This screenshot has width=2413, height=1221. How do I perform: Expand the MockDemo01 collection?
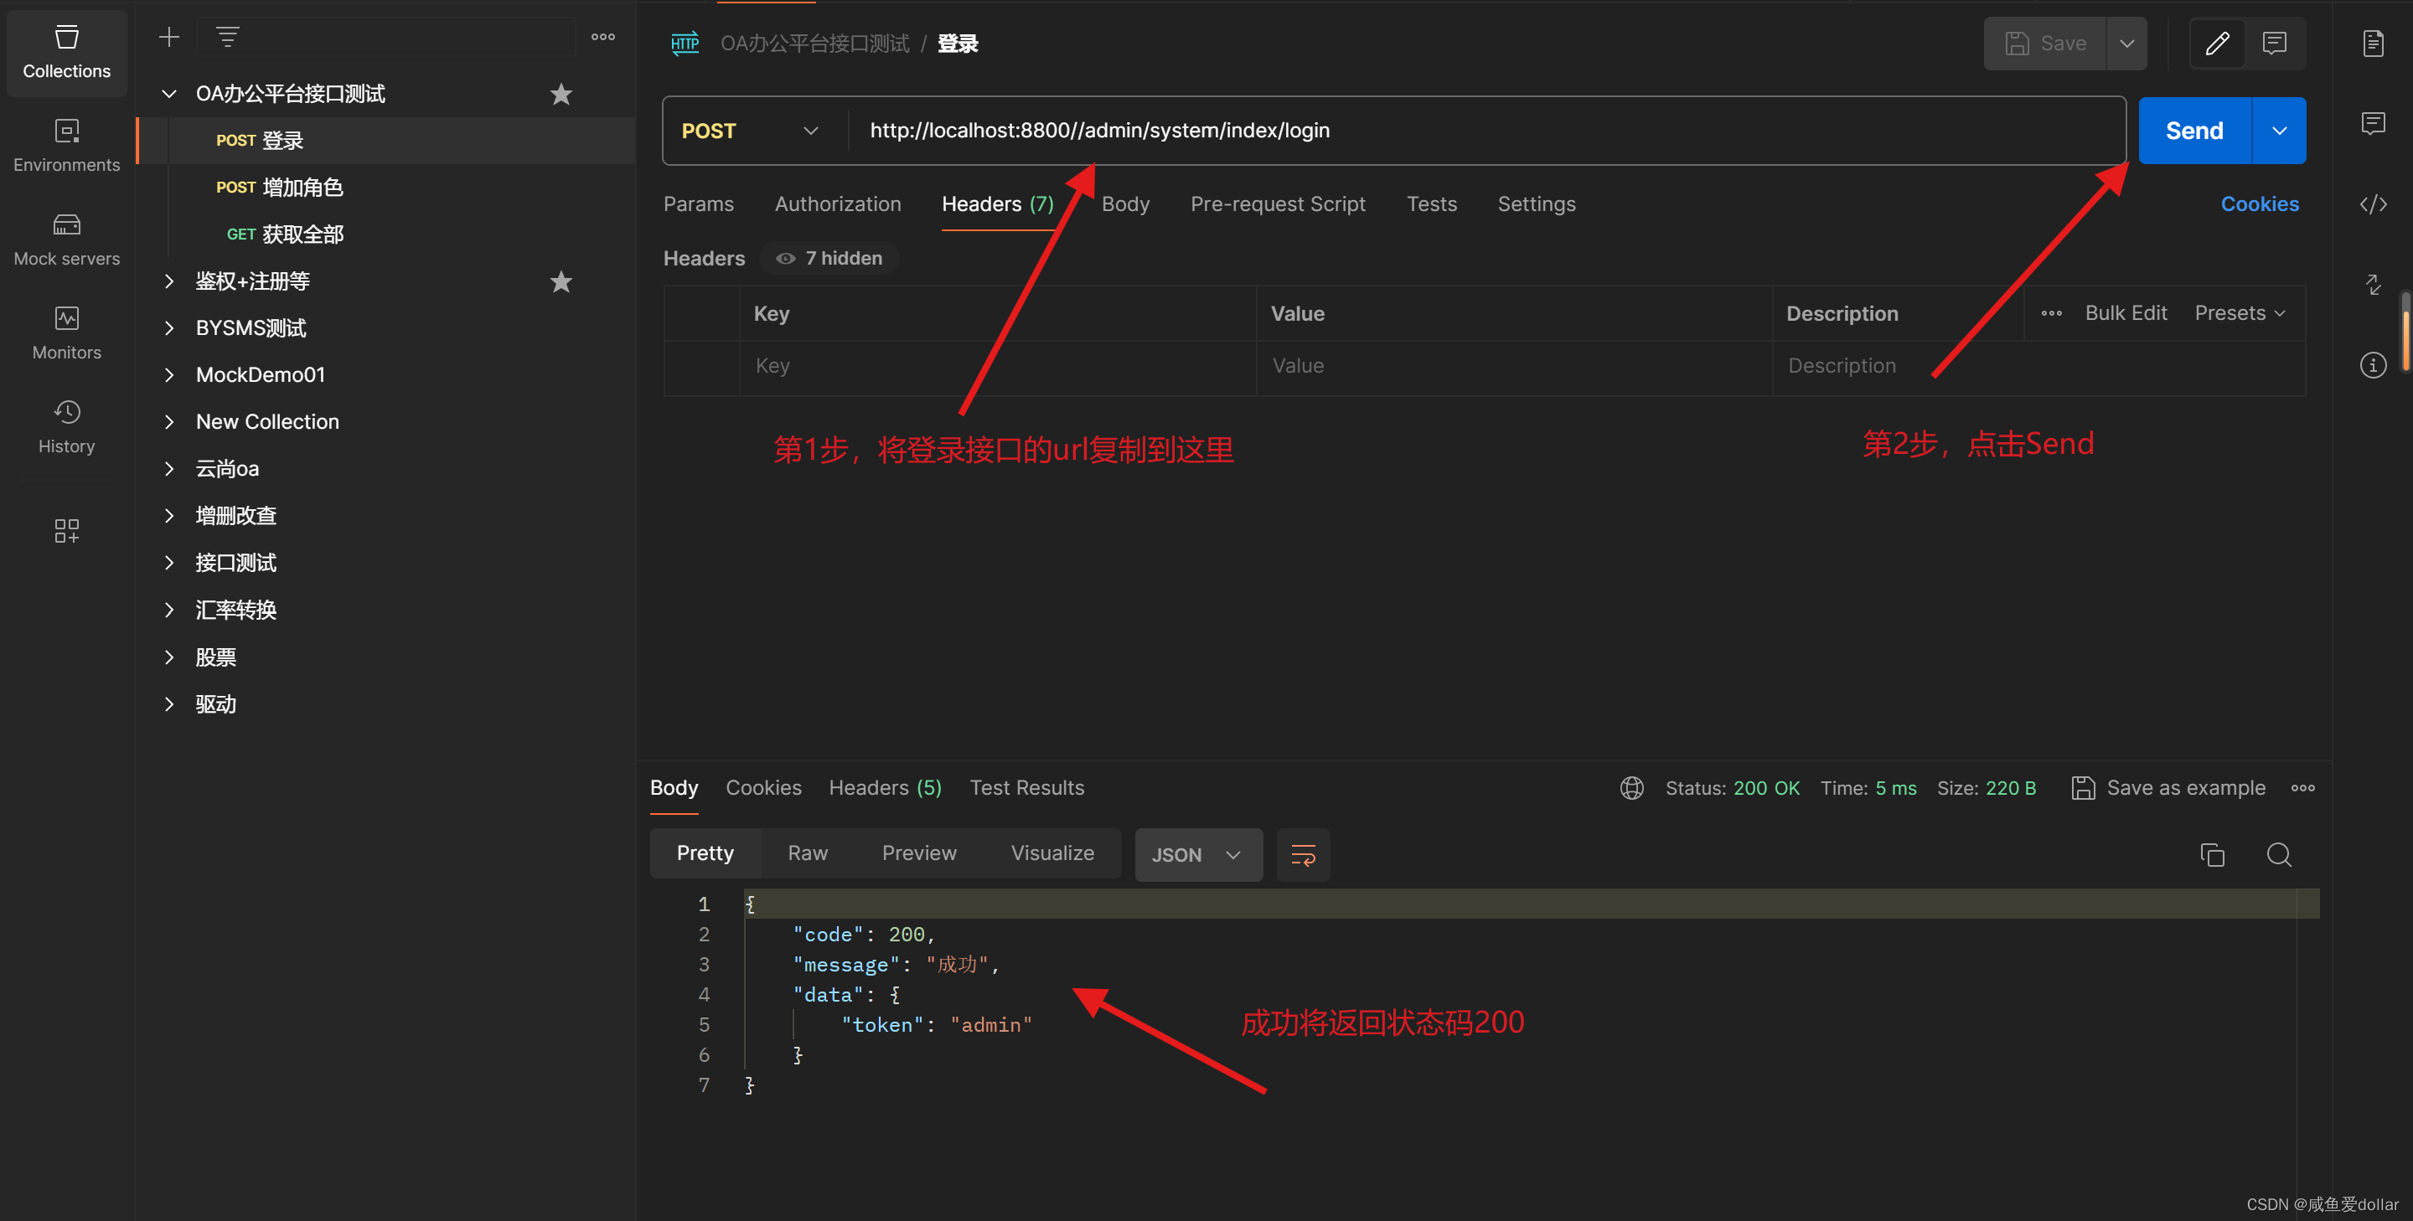click(168, 374)
